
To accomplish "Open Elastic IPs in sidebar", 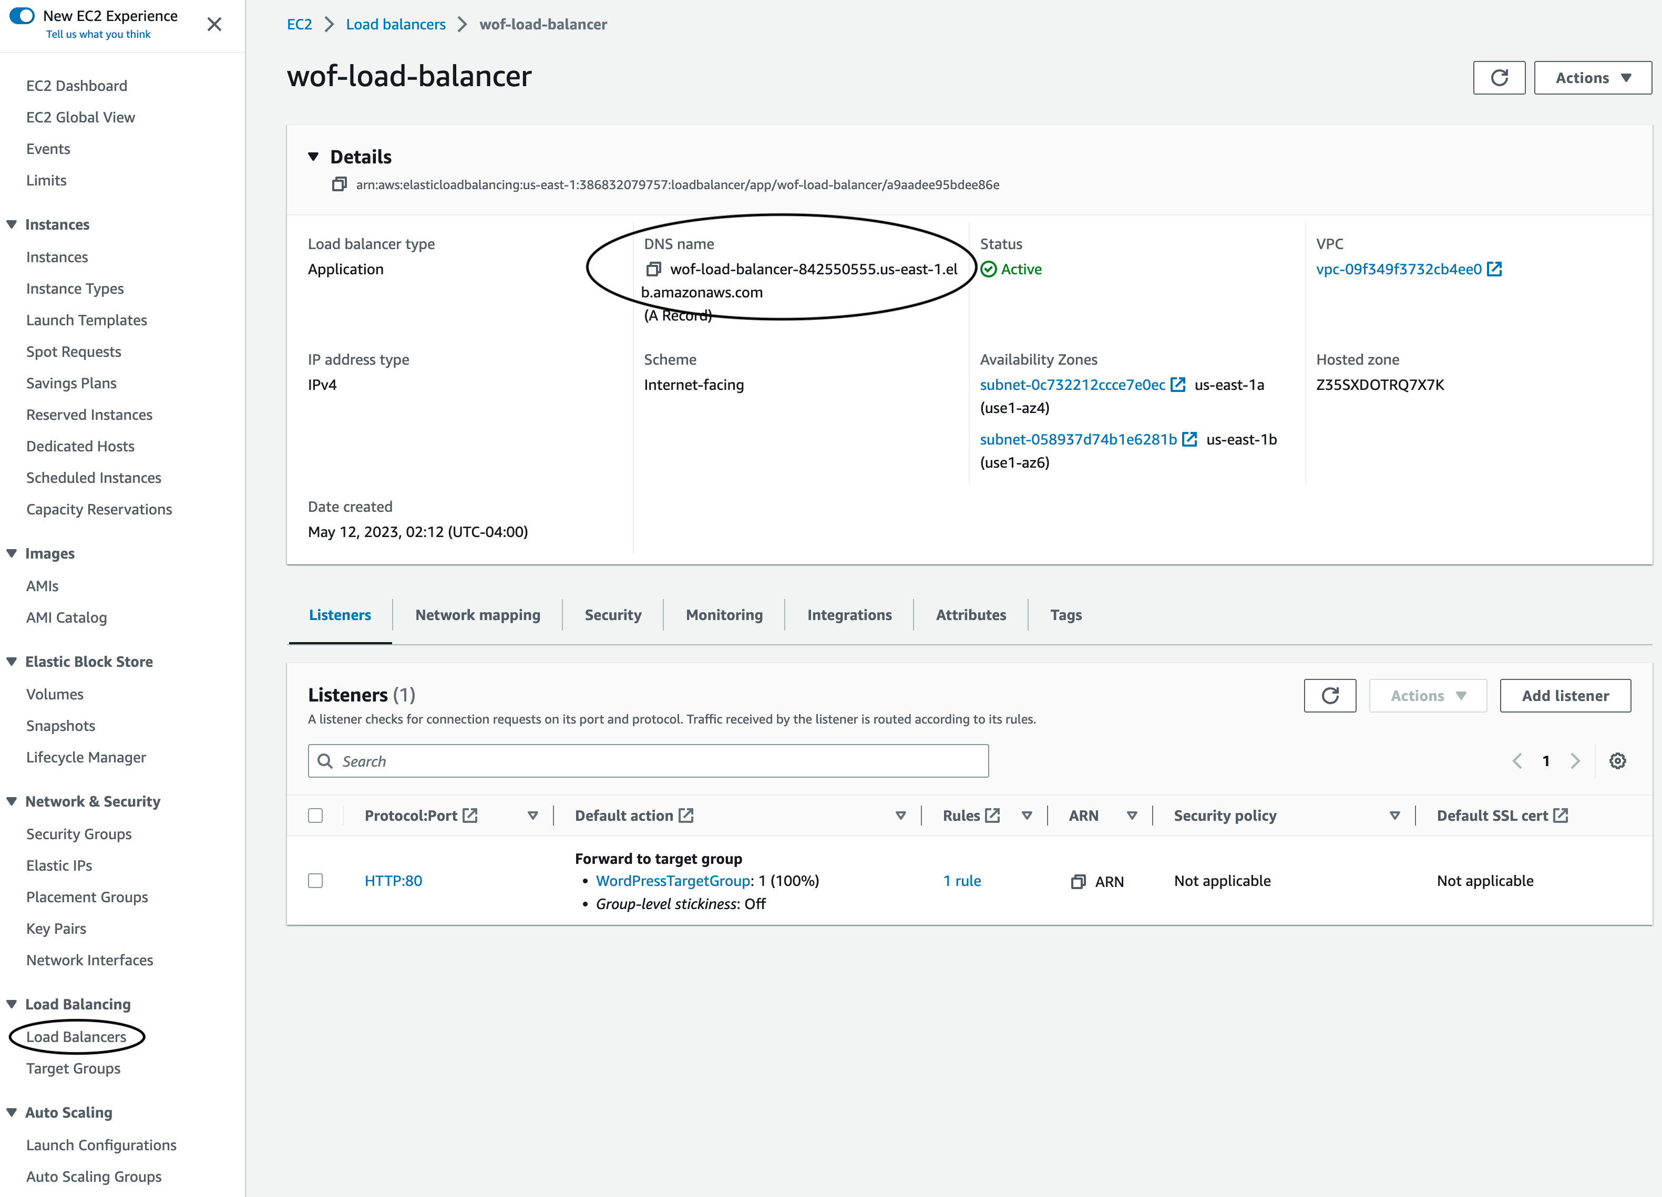I will (59, 865).
